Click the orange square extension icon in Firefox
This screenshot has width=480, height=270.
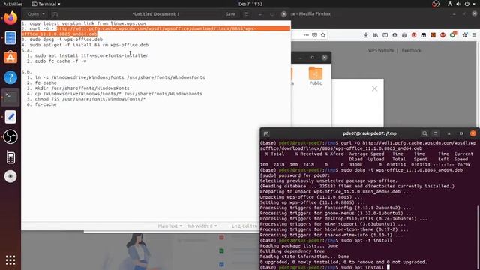click(x=433, y=35)
